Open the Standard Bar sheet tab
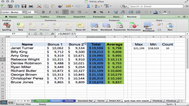This screenshot has height=106, width=189. pyautogui.click(x=85, y=101)
